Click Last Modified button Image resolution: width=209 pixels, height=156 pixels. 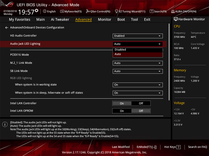click(x=121, y=147)
